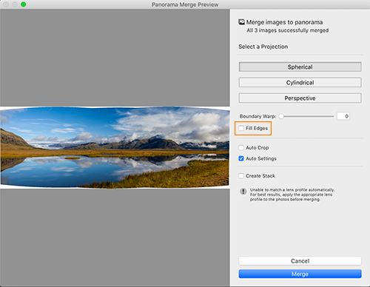
Task: Click the panorama merge icon beside the heading
Action: 241,22
